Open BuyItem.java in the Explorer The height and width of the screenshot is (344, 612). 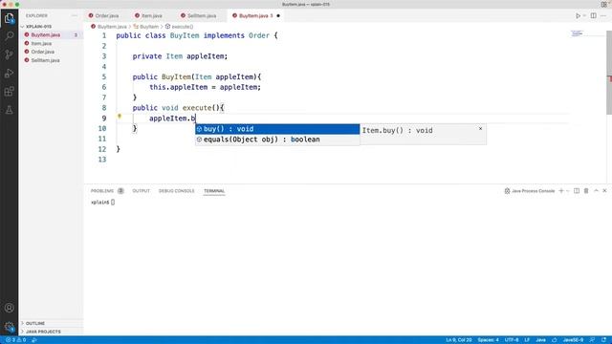point(46,34)
